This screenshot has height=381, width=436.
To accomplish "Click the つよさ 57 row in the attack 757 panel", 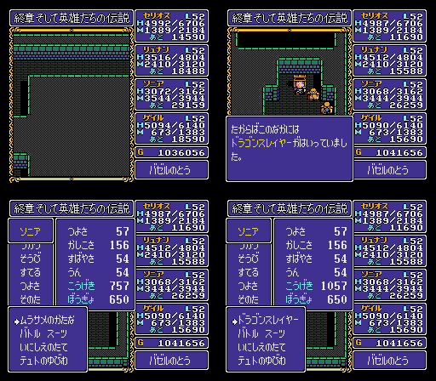I will tap(98, 231).
